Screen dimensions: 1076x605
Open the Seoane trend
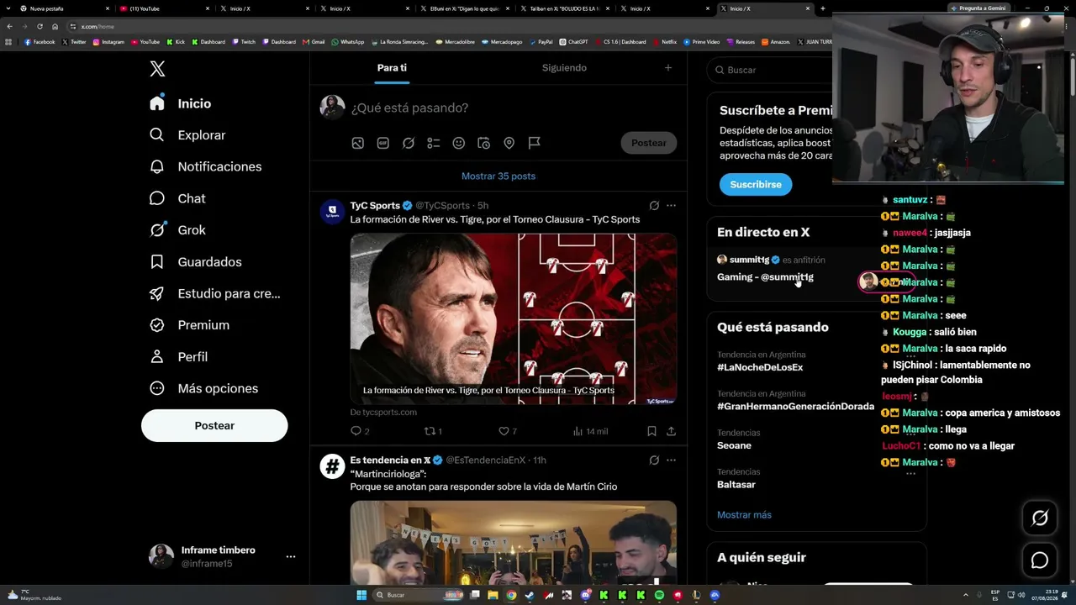pyautogui.click(x=734, y=446)
